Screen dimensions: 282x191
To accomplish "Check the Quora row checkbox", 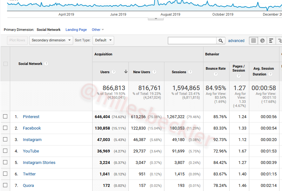I will tap(5, 185).
